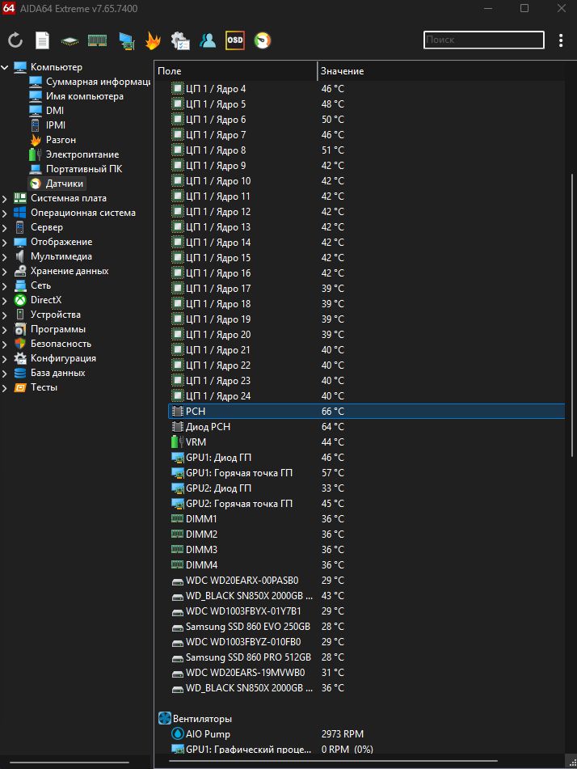
Task: Open the network monitor toolbar icon
Action: coord(127,40)
